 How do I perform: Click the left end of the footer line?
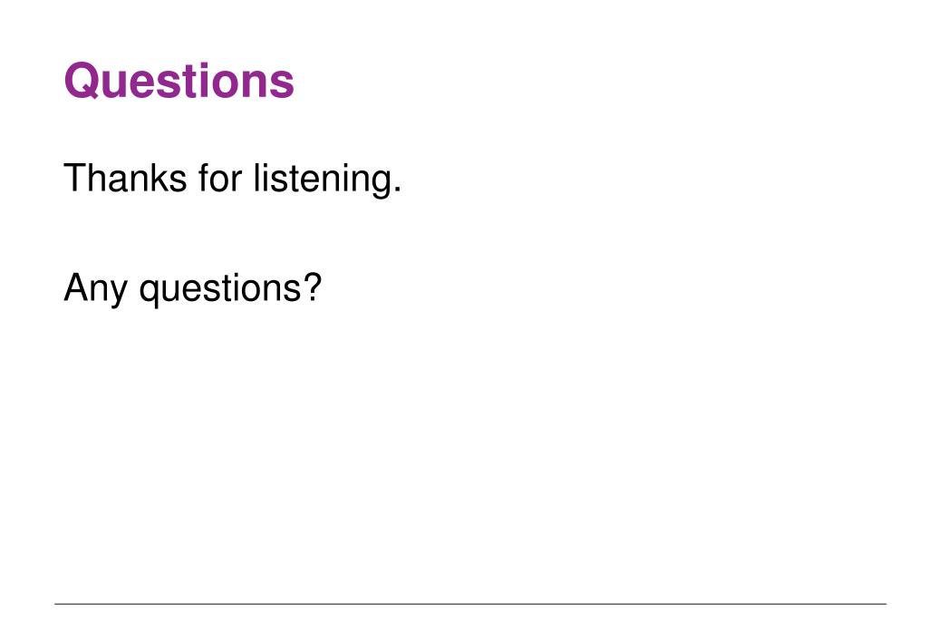click(57, 604)
